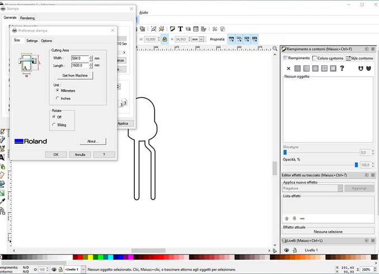Open the Piegatura effect dropdown
Screen dimensions: 379x274
tap(340, 188)
